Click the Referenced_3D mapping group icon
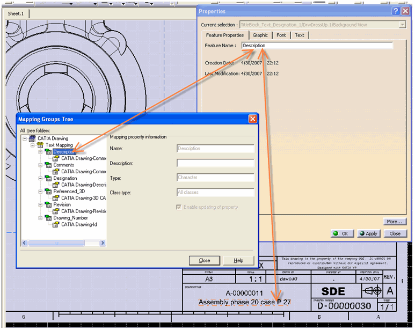Viewport: 415px width, 330px height. point(48,192)
